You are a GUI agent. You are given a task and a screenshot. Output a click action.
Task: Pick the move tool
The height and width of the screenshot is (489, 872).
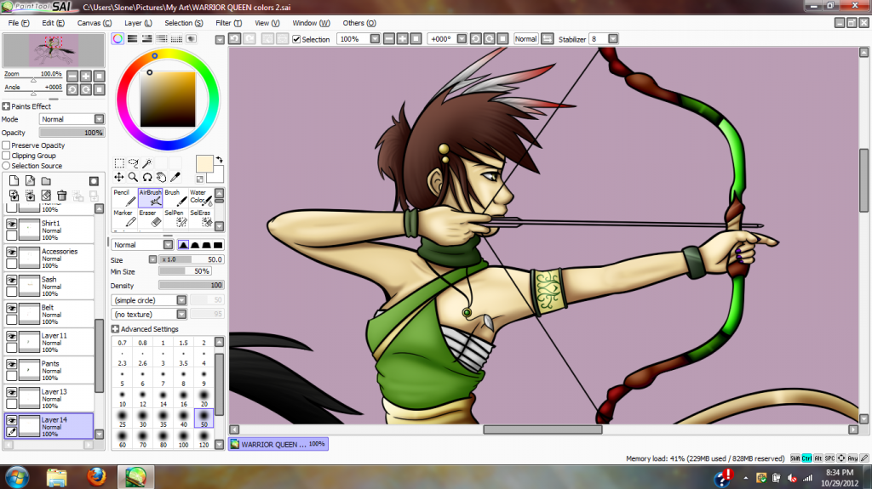(119, 177)
